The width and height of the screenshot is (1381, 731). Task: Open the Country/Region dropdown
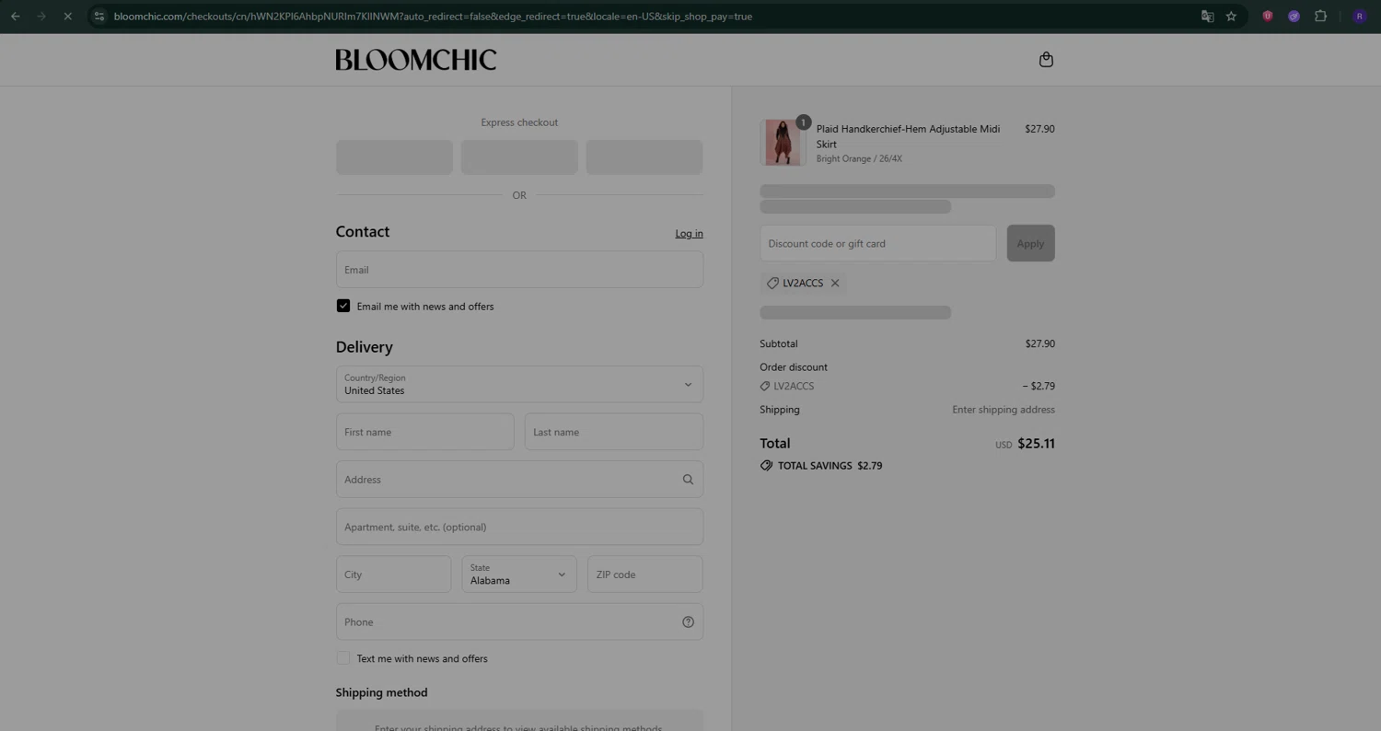[519, 385]
